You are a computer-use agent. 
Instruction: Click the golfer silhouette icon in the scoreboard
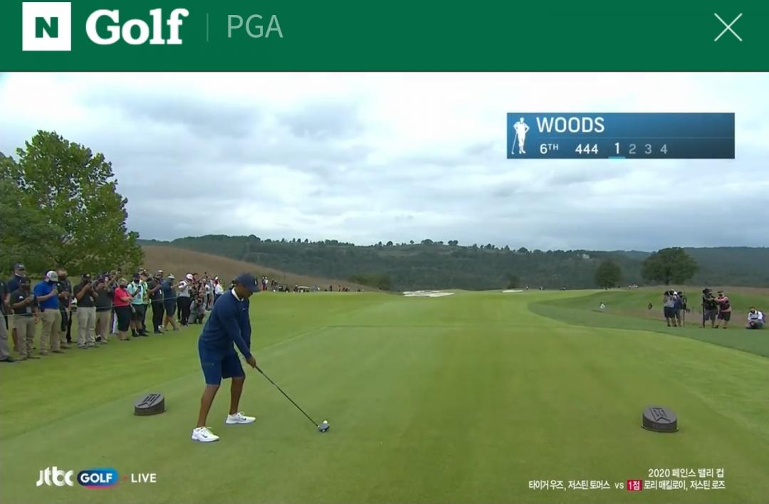point(520,135)
